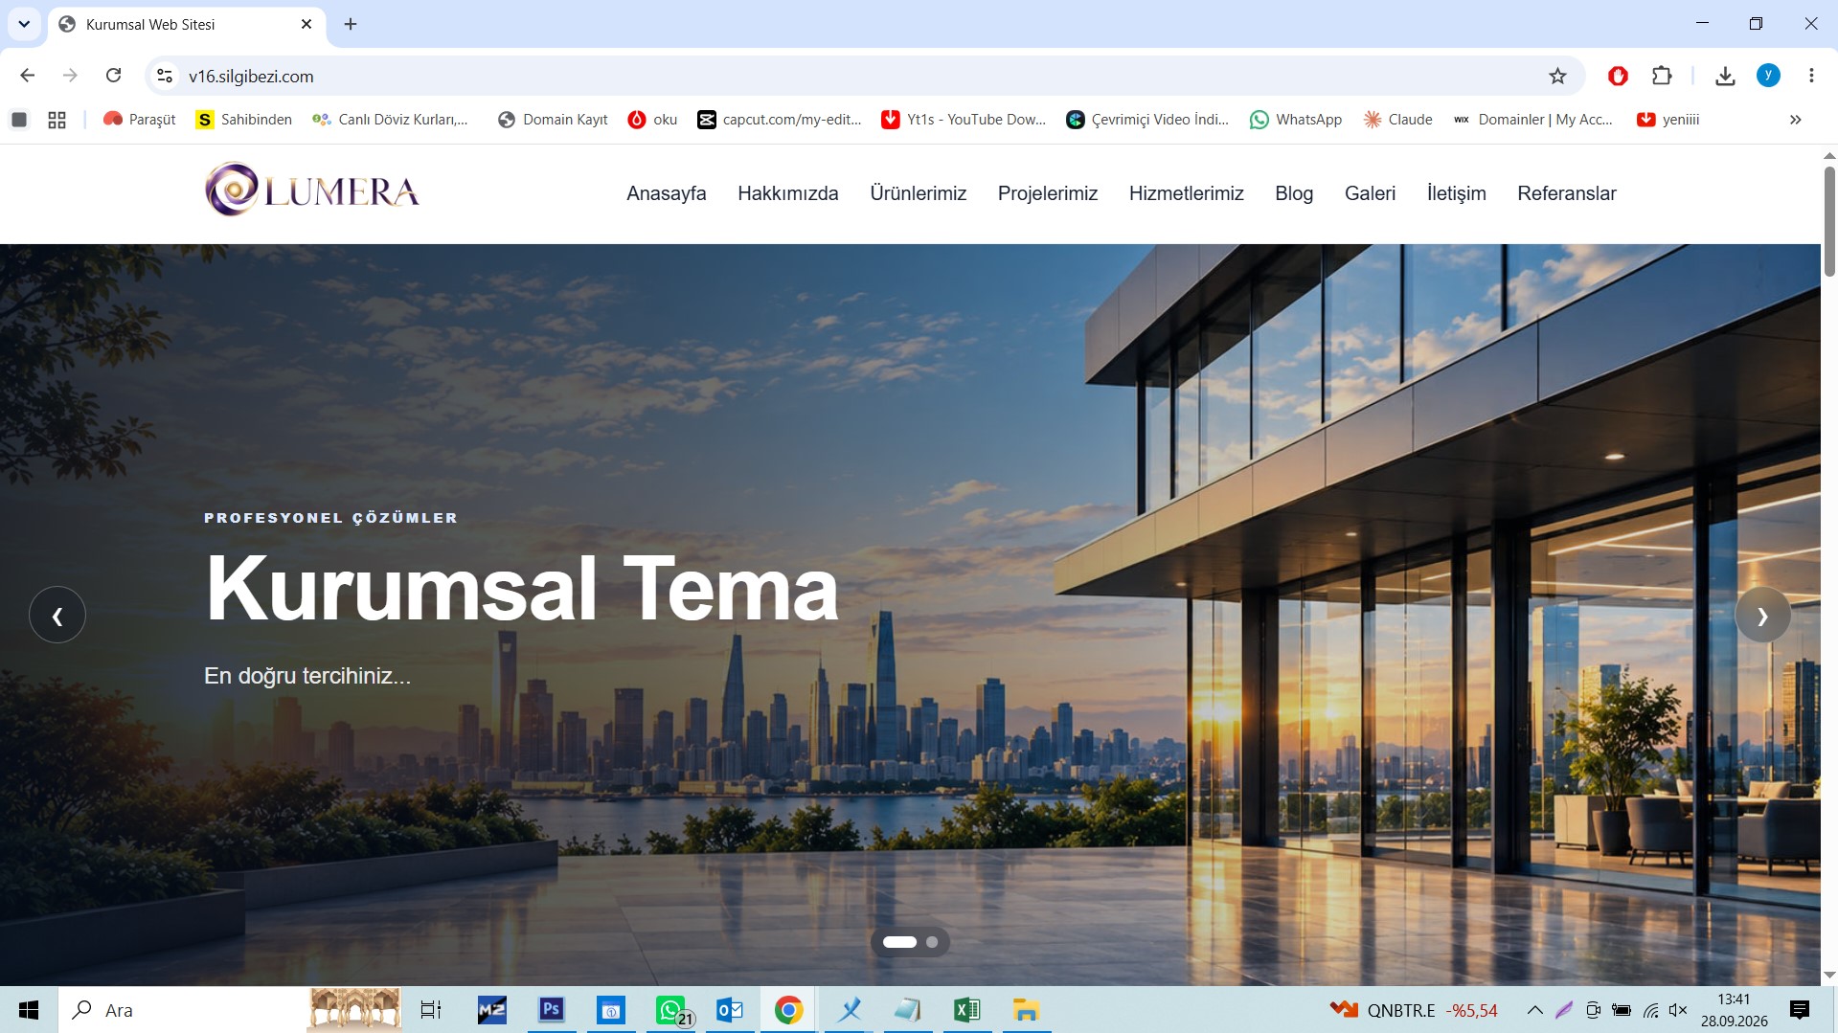Open Photoshop from the taskbar
Image resolution: width=1838 pixels, height=1033 pixels.
click(551, 1010)
